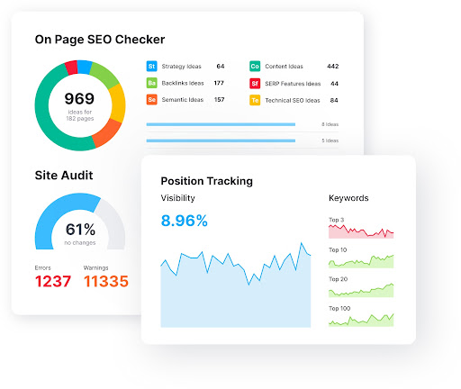
Task: Select the SERP Features Ideas label
Action: [293, 84]
